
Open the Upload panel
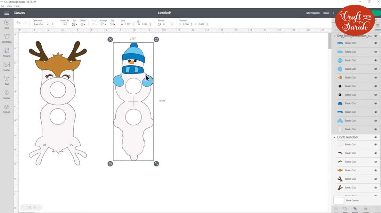tap(6, 108)
